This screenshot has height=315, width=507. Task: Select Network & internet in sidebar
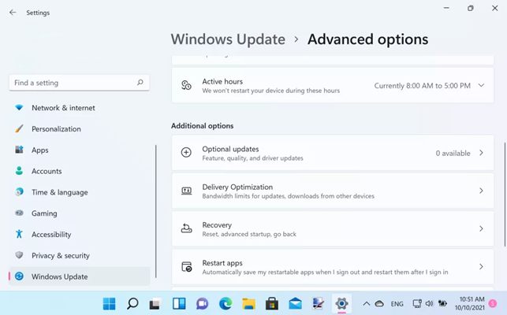pos(80,108)
